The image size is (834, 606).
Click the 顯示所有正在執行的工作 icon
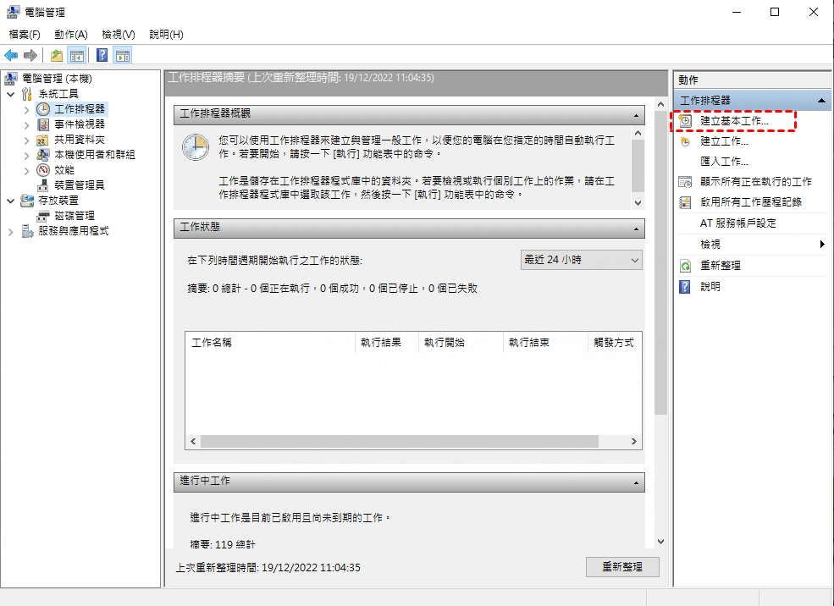click(x=685, y=182)
